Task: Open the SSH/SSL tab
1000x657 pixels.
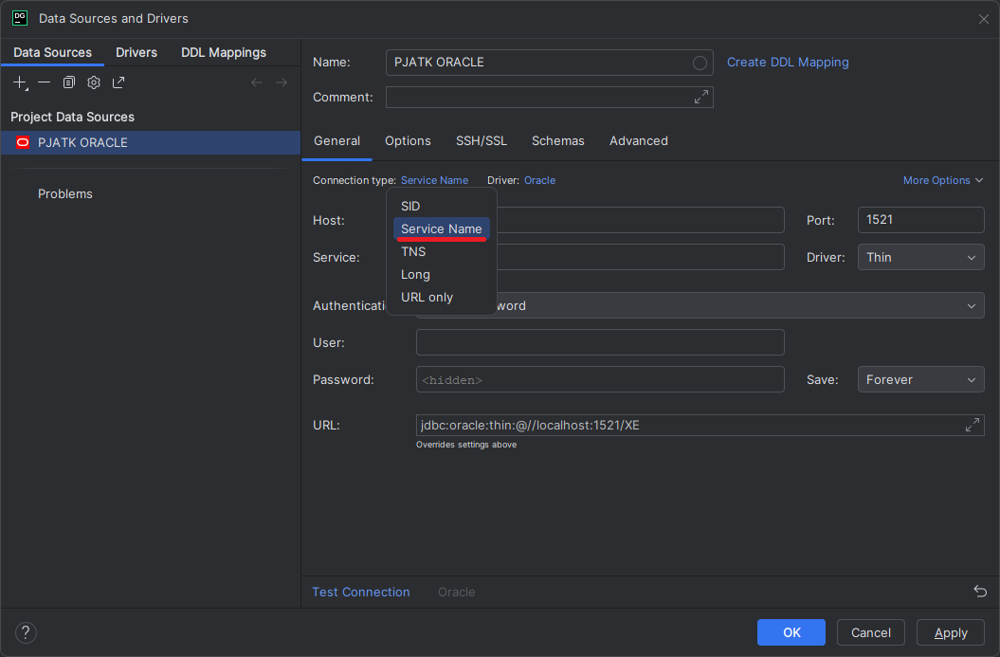Action: click(481, 141)
